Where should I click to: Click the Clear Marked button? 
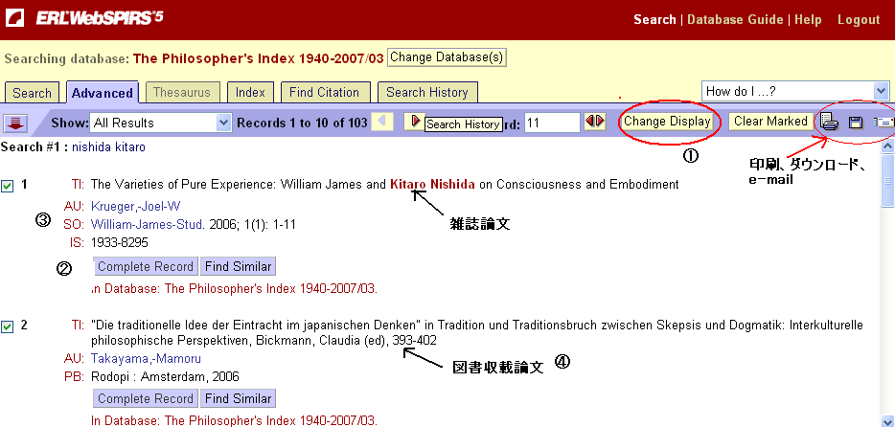pyautogui.click(x=770, y=121)
